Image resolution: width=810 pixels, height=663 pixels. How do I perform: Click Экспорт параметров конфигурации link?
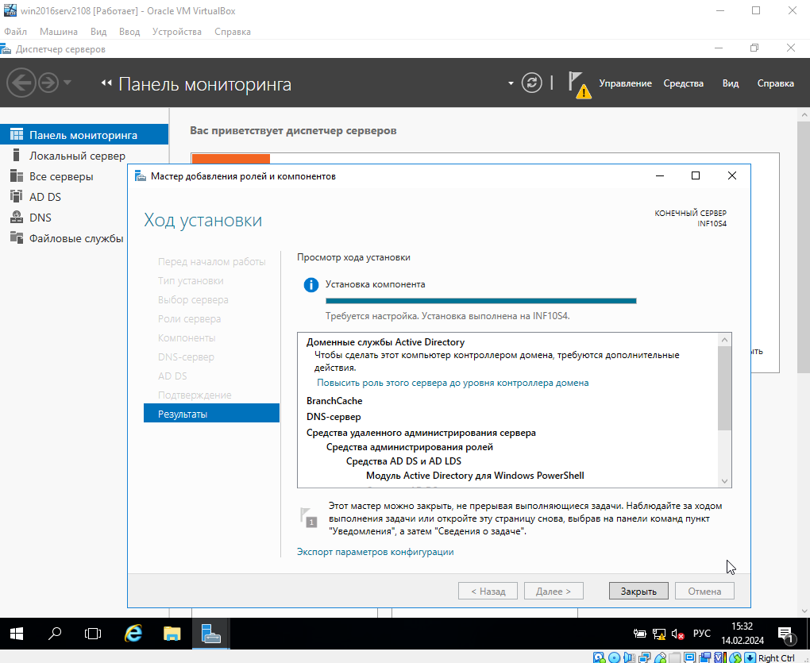[375, 552]
